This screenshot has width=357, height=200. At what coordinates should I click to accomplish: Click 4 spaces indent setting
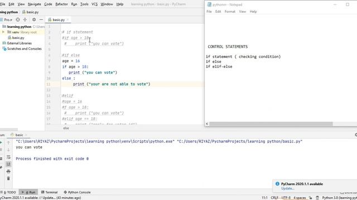pyautogui.click(x=300, y=198)
